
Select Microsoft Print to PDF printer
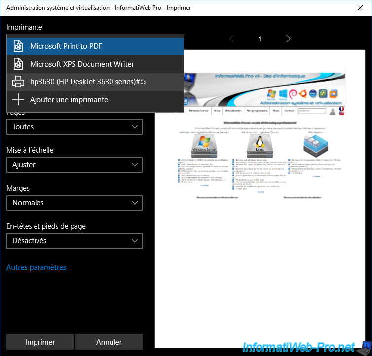(x=95, y=46)
